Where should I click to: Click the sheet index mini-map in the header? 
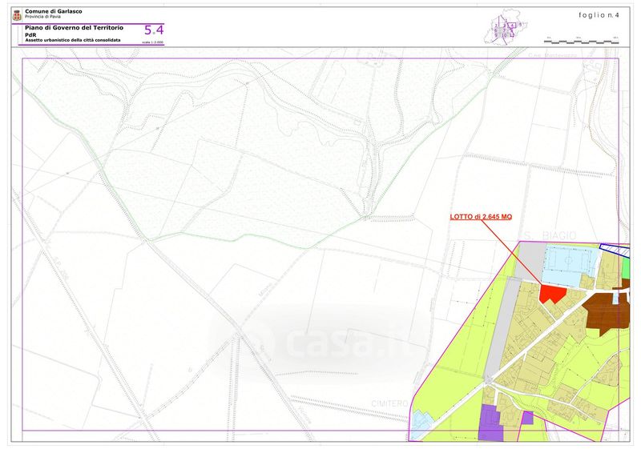pyautogui.click(x=506, y=30)
